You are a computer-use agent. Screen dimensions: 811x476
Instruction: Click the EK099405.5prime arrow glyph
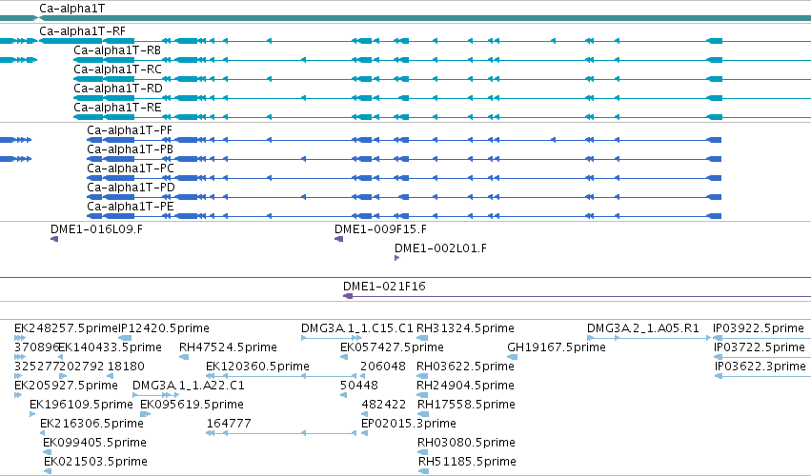[x=48, y=452]
